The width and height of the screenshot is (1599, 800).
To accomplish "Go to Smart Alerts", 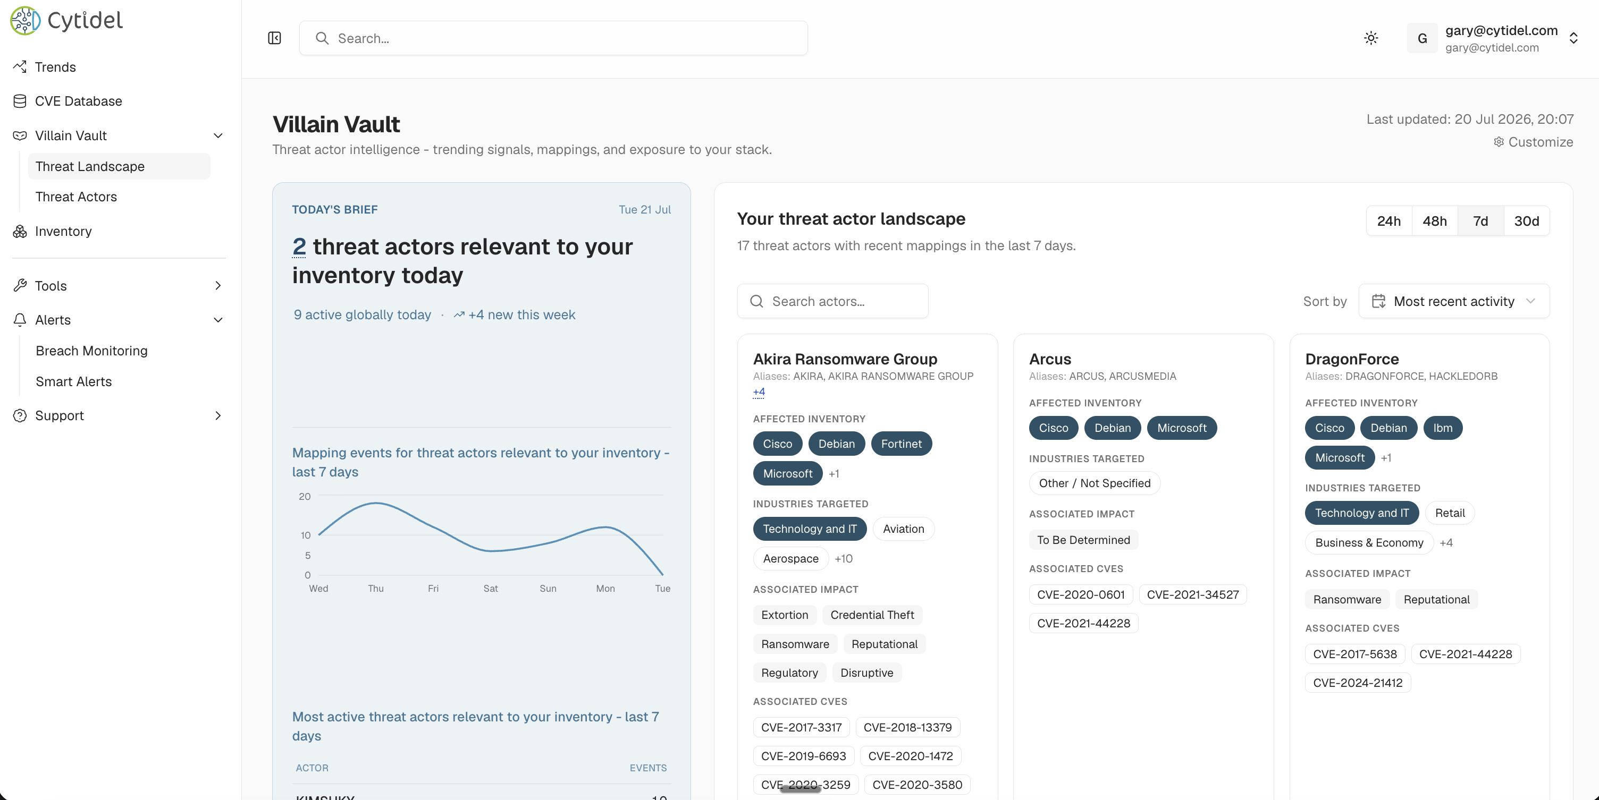I will tap(74, 382).
